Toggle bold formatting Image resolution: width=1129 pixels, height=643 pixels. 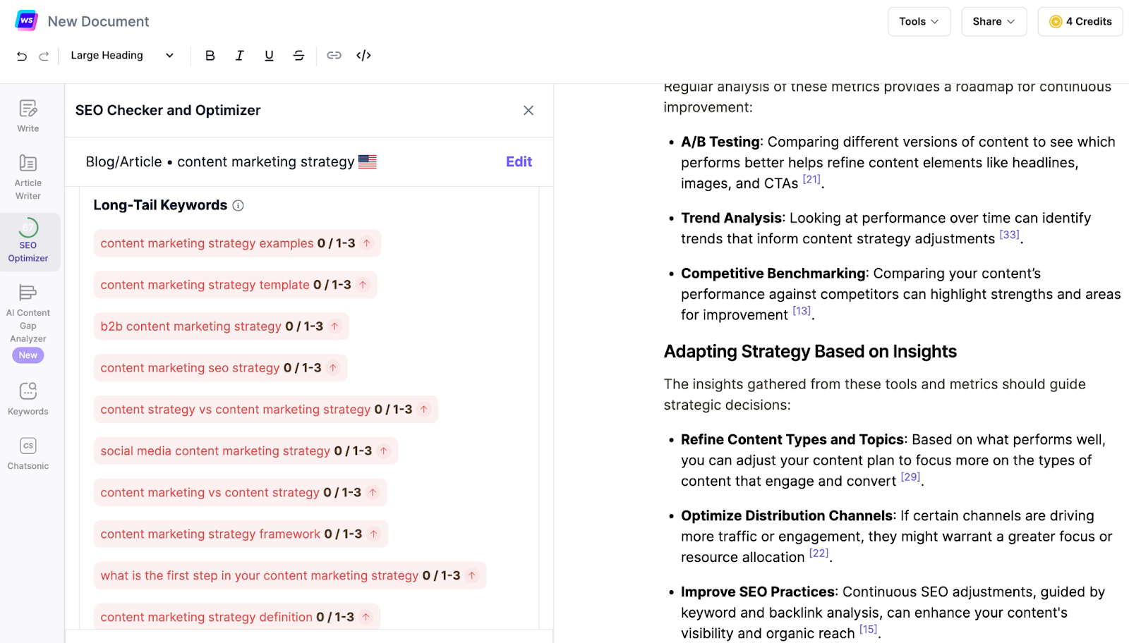[x=210, y=56]
